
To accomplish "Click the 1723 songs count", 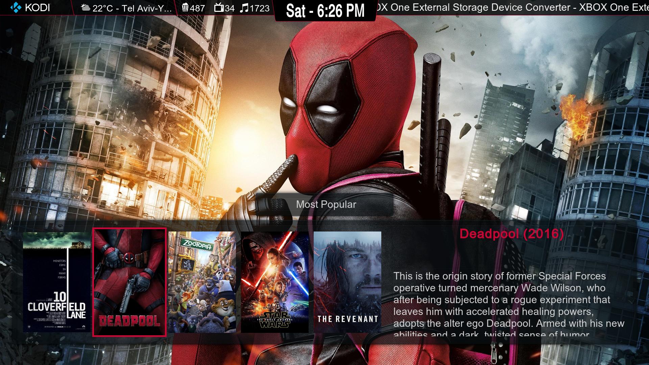I will tap(260, 8).
